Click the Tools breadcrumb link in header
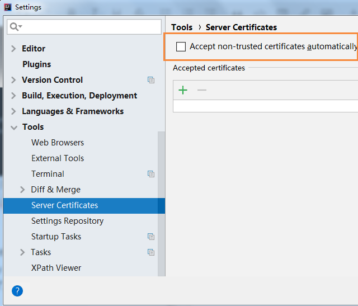358x306 pixels. tap(182, 27)
